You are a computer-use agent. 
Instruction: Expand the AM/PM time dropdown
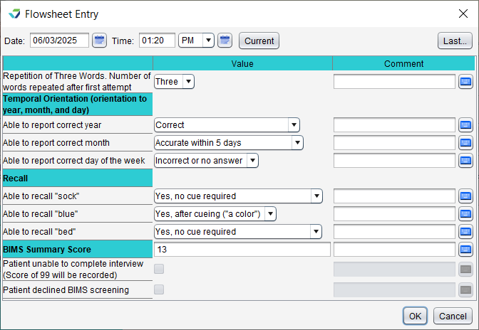(x=196, y=41)
